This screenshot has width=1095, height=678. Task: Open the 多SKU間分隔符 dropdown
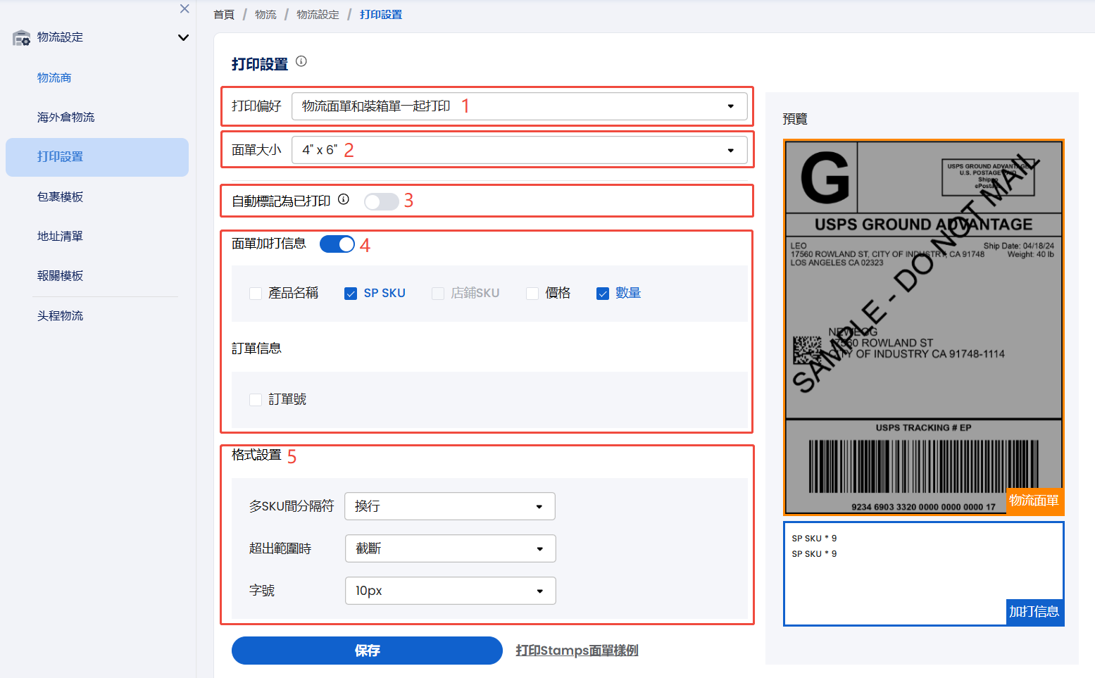450,506
